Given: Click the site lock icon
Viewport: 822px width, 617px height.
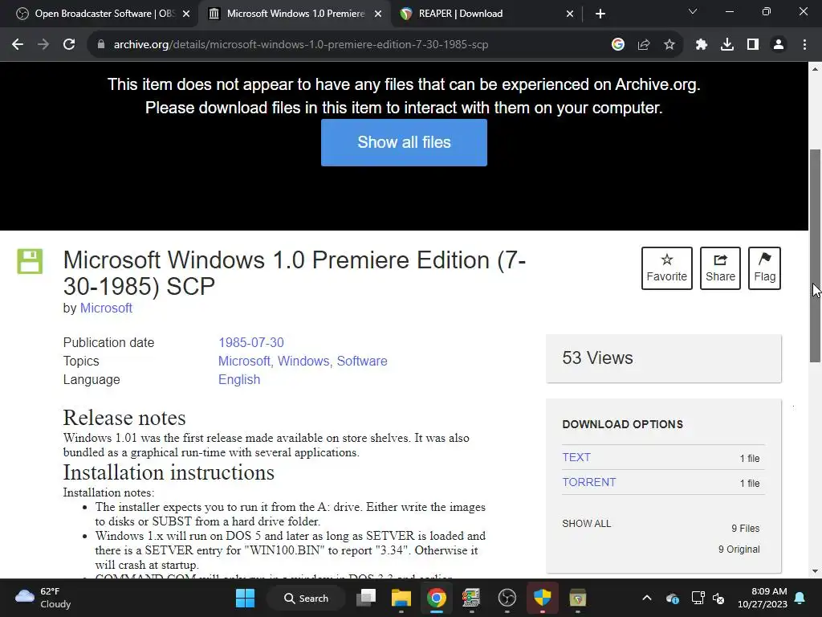Looking at the screenshot, I should (x=101, y=45).
